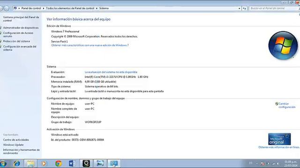Click the Service Pack 1 text
Screen dimensions: 300x168
point(60,42)
